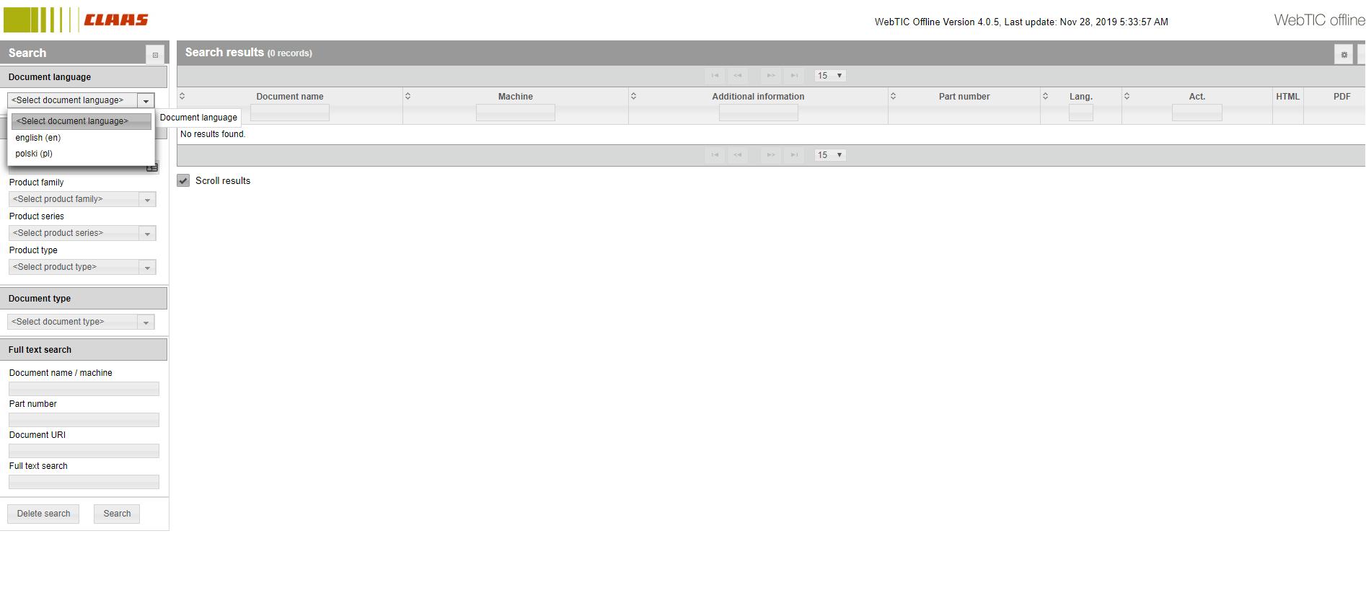
Task: Click the Document URI field
Action: [x=84, y=451]
